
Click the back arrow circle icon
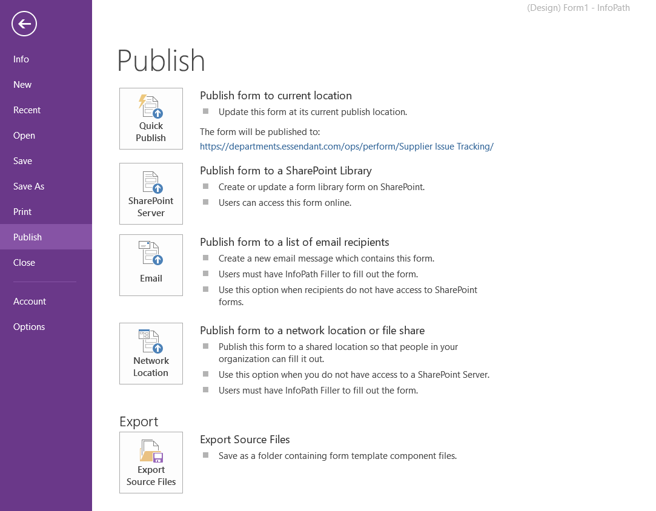24,24
